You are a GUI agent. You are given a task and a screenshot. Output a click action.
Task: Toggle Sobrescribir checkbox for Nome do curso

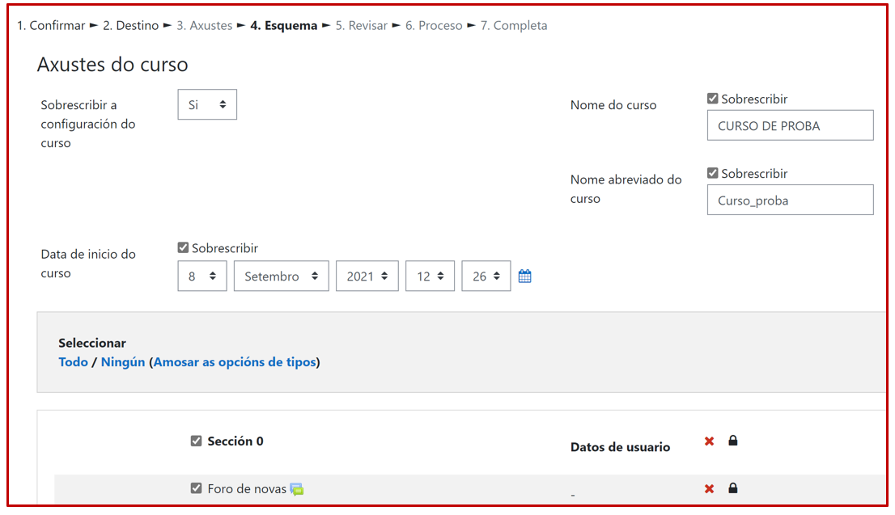coord(713,99)
